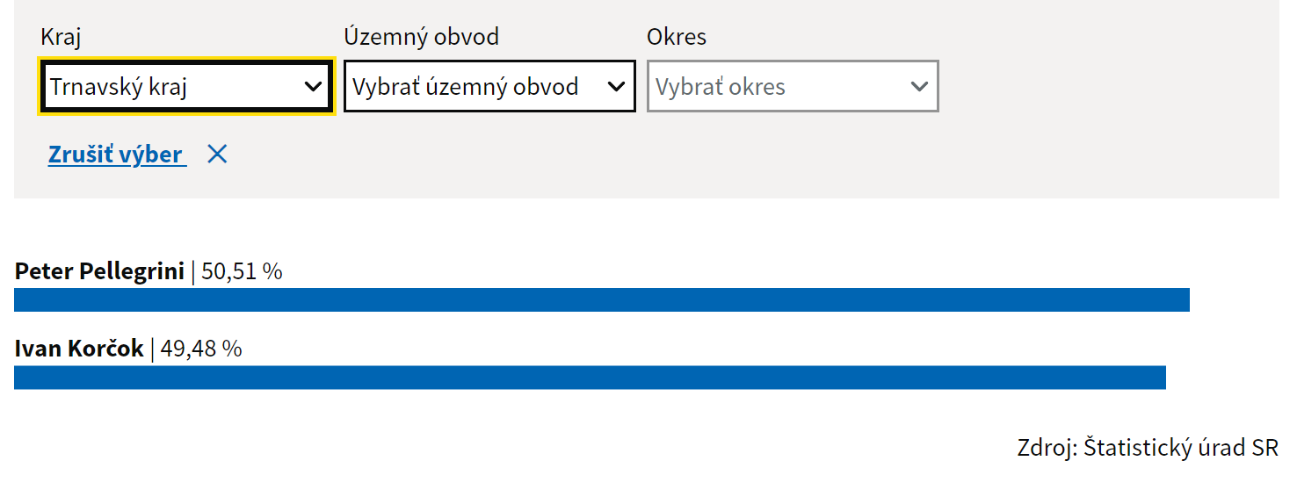Click the Zrušiť výber link
1297x504 pixels.
(116, 155)
